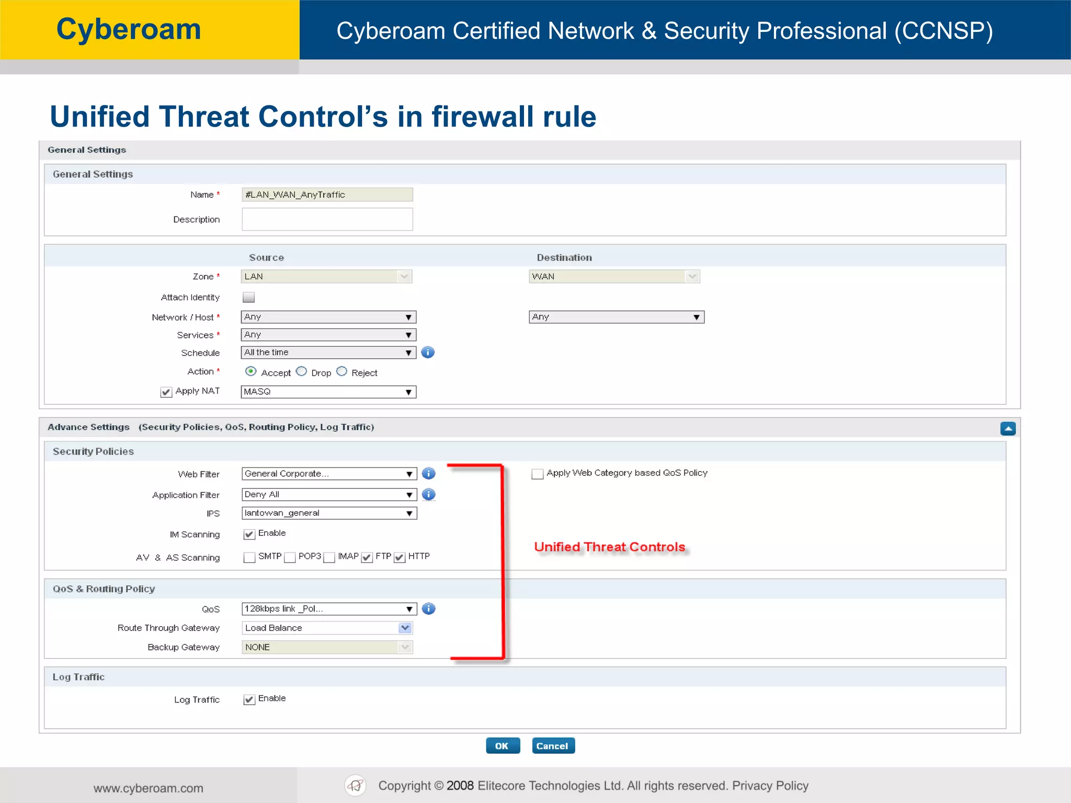Viewport: 1071px width, 803px height.
Task: Open the Privacy Policy link
Action: [770, 786]
